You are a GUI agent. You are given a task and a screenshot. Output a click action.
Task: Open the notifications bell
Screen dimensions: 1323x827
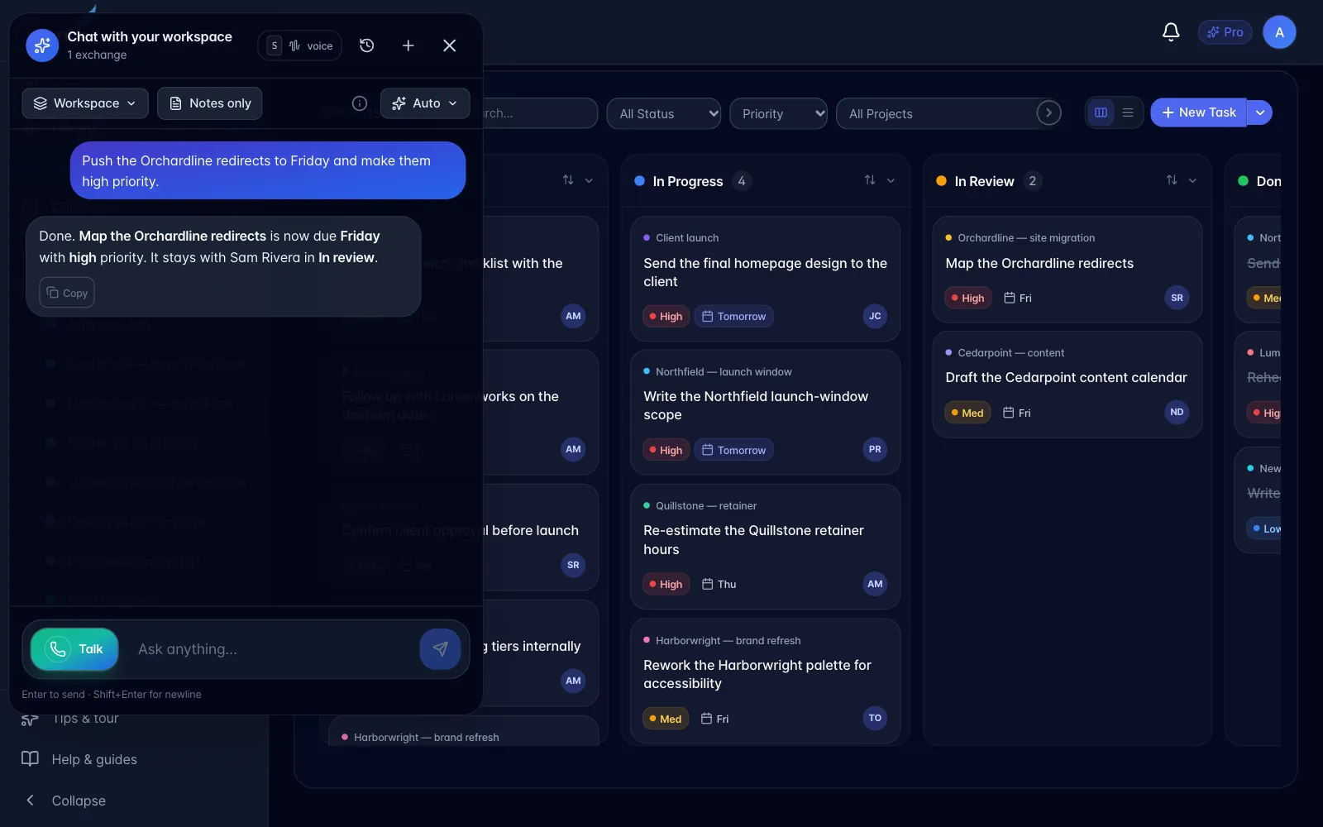(1171, 32)
